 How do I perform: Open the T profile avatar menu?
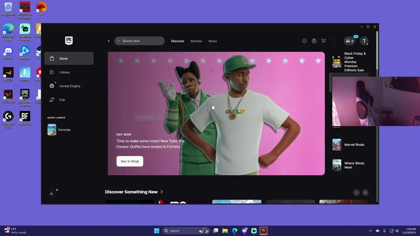pos(364,41)
